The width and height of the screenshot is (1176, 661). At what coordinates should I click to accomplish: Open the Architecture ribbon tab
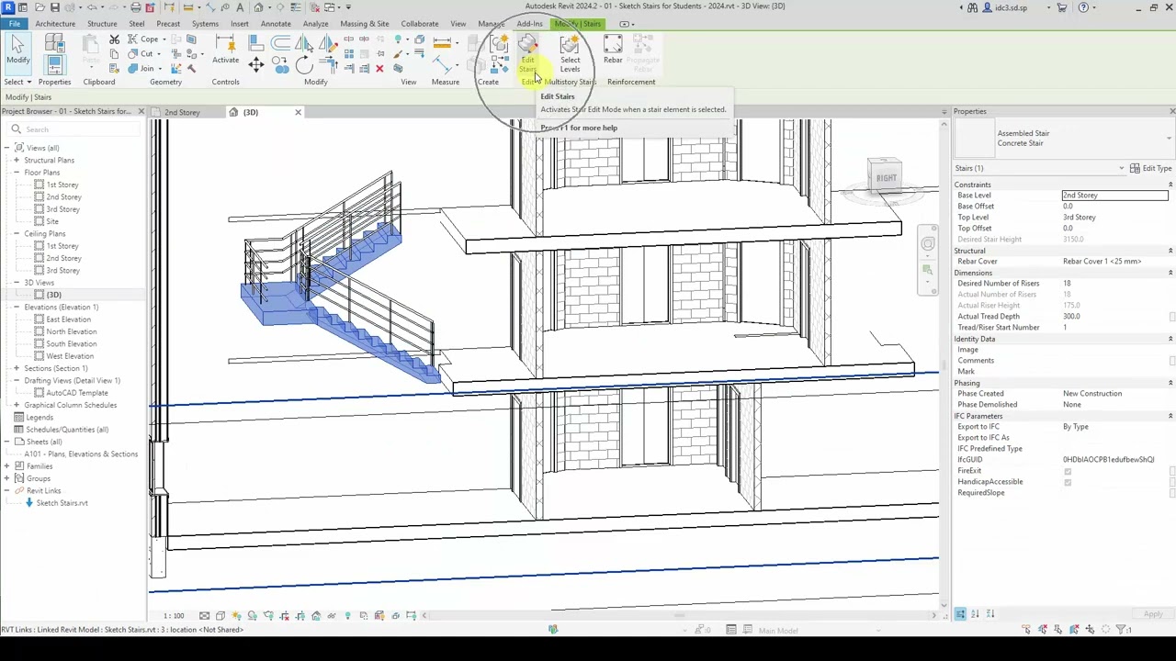(55, 24)
